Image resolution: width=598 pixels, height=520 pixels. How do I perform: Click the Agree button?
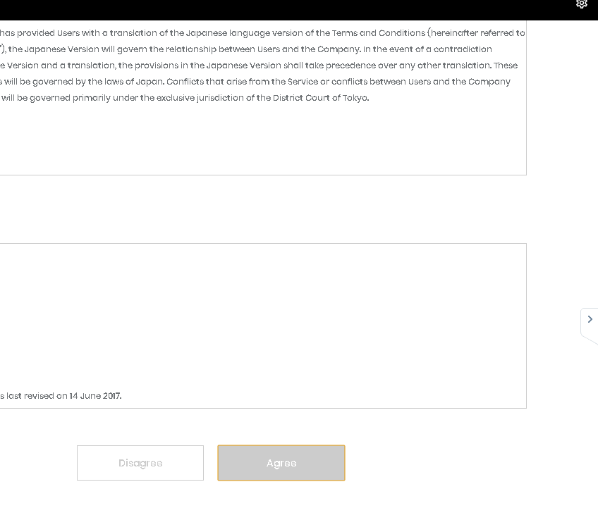click(x=281, y=463)
